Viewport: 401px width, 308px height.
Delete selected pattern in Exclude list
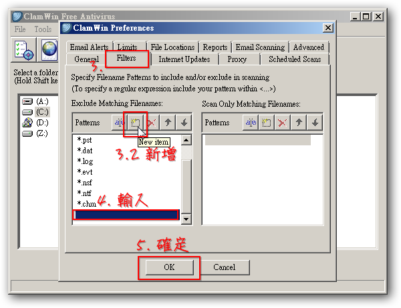pyautogui.click(x=151, y=123)
